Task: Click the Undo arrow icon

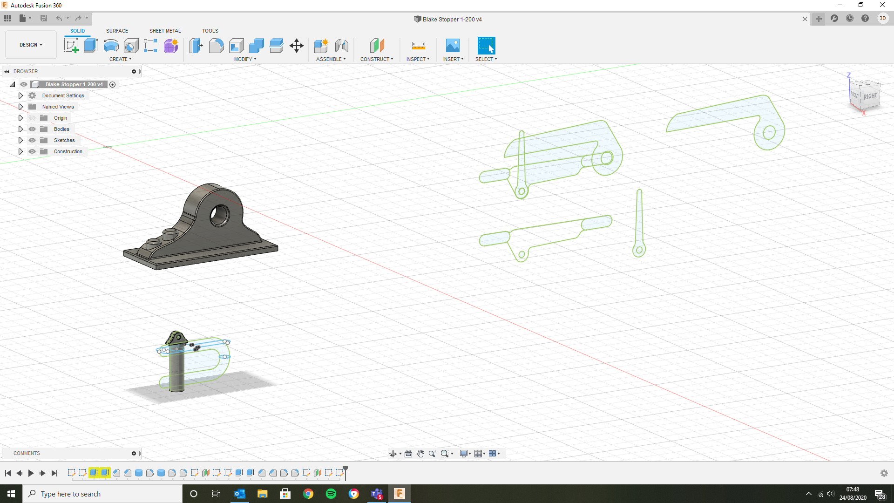Action: 59,18
